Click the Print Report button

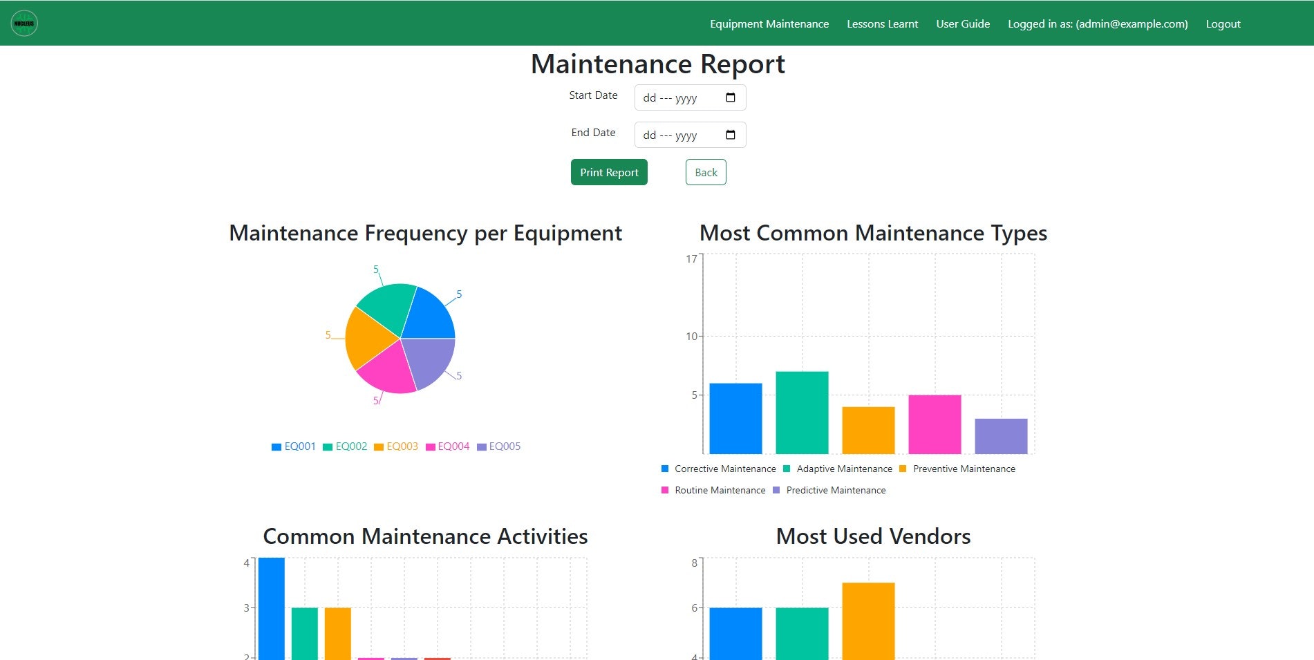[x=609, y=172]
